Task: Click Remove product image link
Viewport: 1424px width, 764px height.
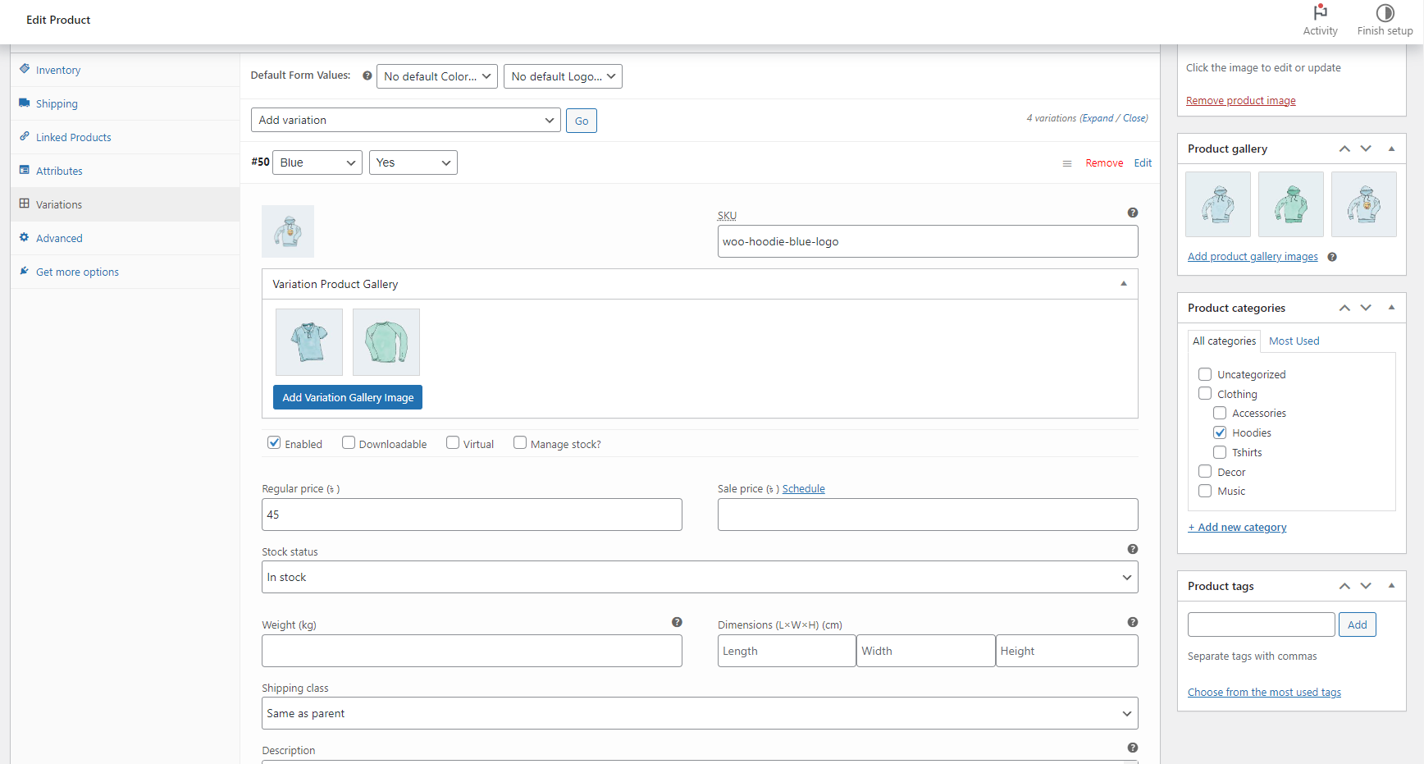Action: coord(1241,101)
